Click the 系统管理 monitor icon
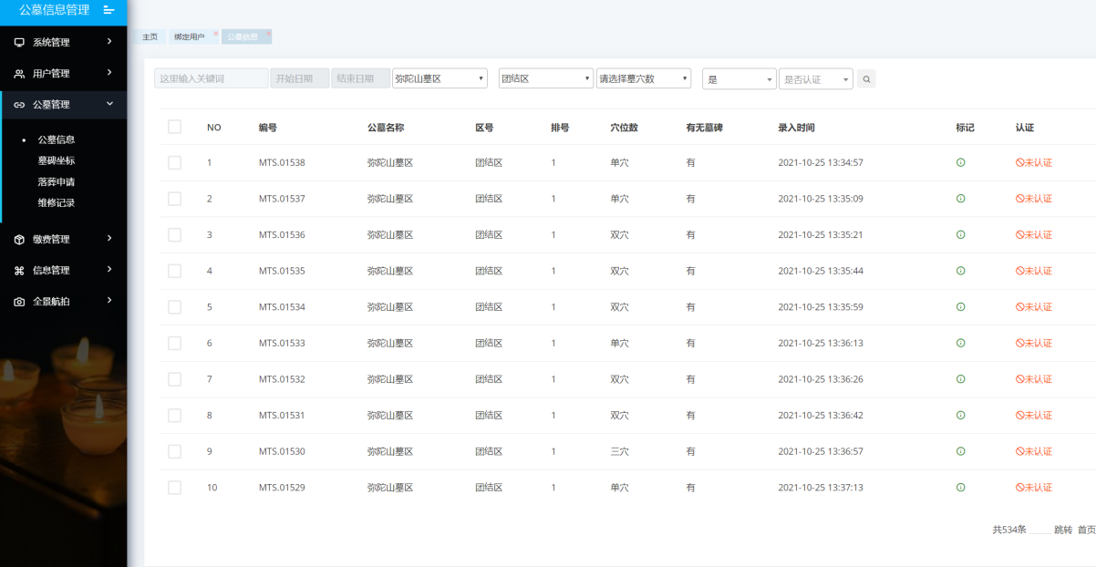 tap(19, 42)
